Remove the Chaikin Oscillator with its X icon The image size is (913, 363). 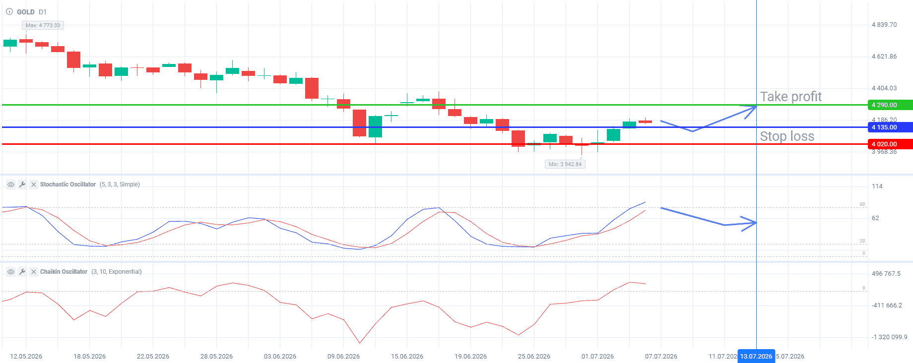(x=34, y=272)
